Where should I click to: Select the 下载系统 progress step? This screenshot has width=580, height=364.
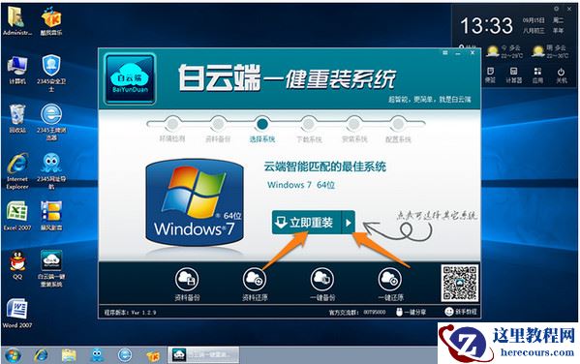point(309,130)
